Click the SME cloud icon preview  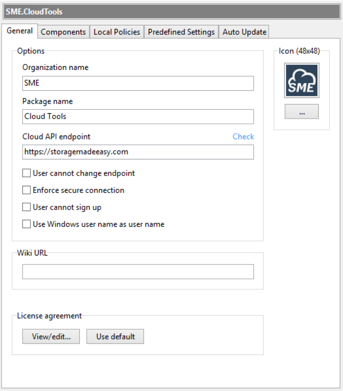coord(301,81)
